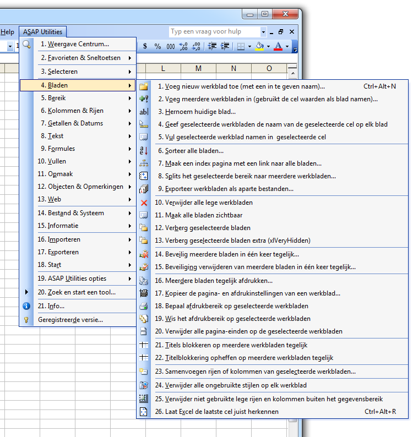Image resolution: width=413 pixels, height=437 pixels.
Task: Click the magnifier icon next to Weergave Centrum
Action: click(27, 44)
